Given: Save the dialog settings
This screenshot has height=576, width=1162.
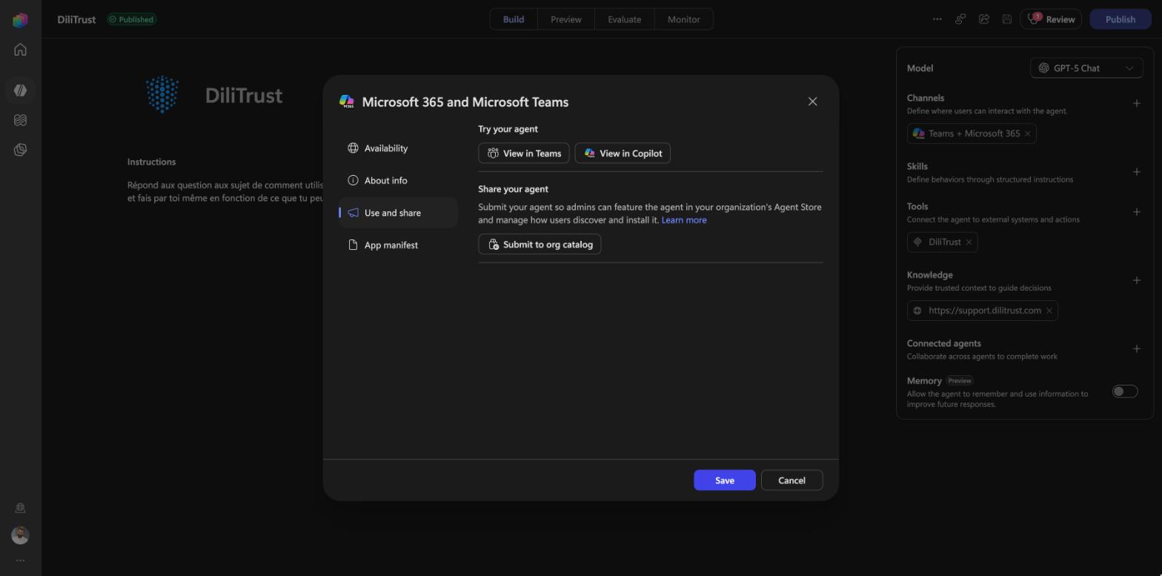Looking at the screenshot, I should [x=725, y=480].
